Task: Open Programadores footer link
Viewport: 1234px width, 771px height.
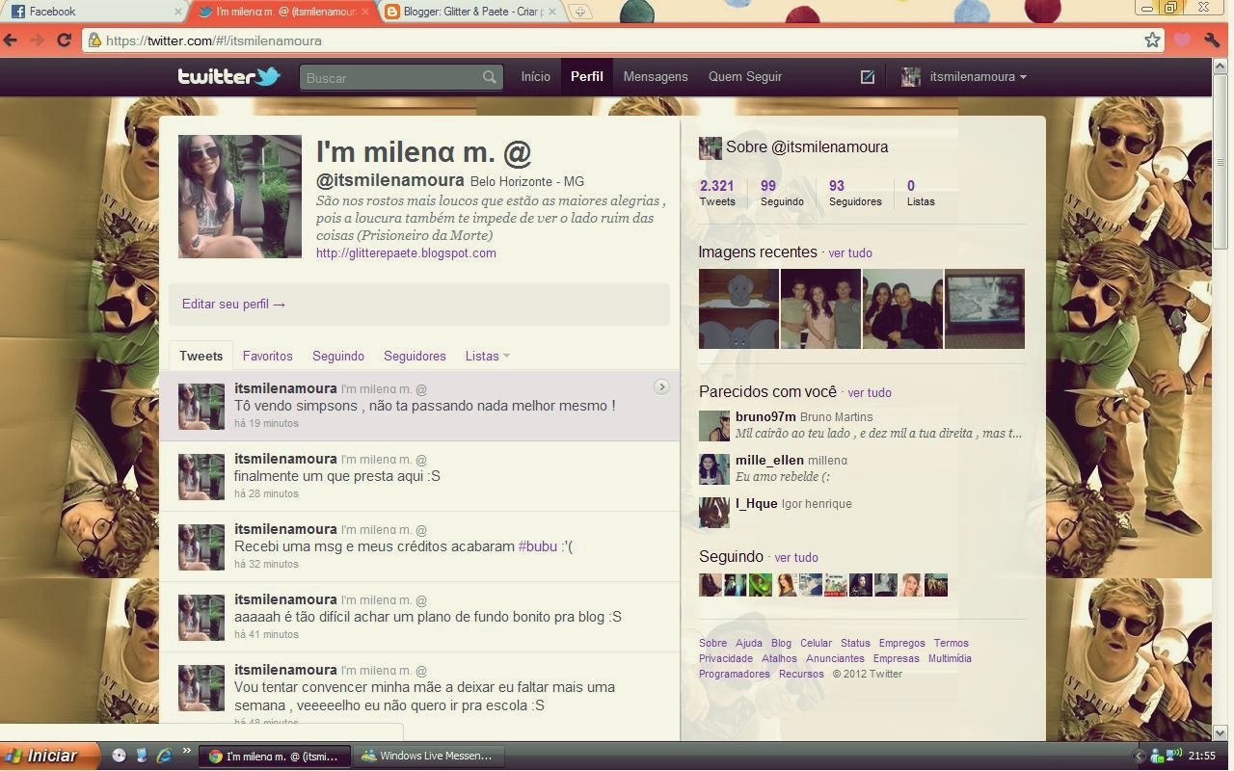Action: pyautogui.click(x=734, y=674)
